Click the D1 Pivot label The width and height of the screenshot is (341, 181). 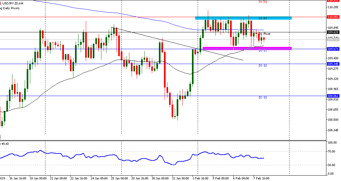coord(264,34)
